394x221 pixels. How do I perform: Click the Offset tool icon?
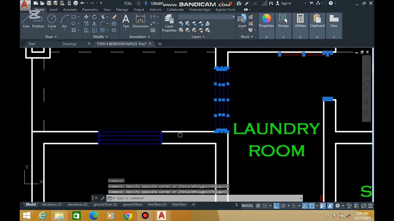coord(114,30)
